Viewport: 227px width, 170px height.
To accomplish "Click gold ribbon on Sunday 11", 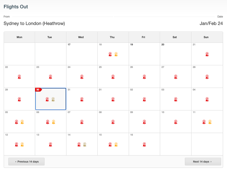I will (x=210, y=122).
